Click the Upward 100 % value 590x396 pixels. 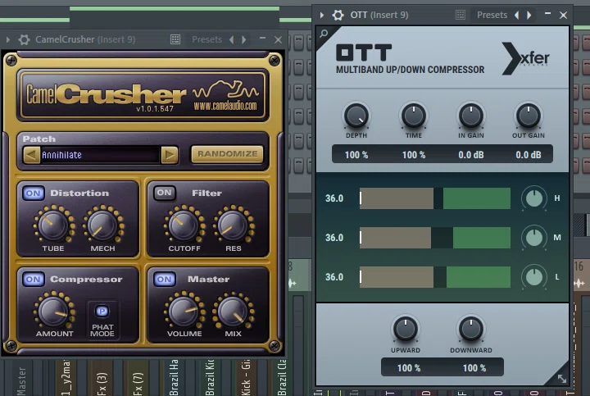coord(409,368)
